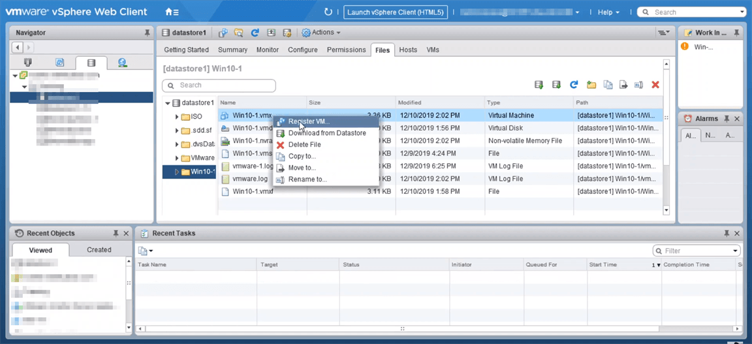Select Delete File in the context menu

304,144
